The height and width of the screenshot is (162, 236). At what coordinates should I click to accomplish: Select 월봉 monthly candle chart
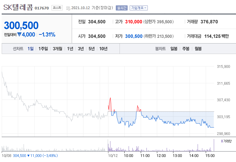coord(198,49)
